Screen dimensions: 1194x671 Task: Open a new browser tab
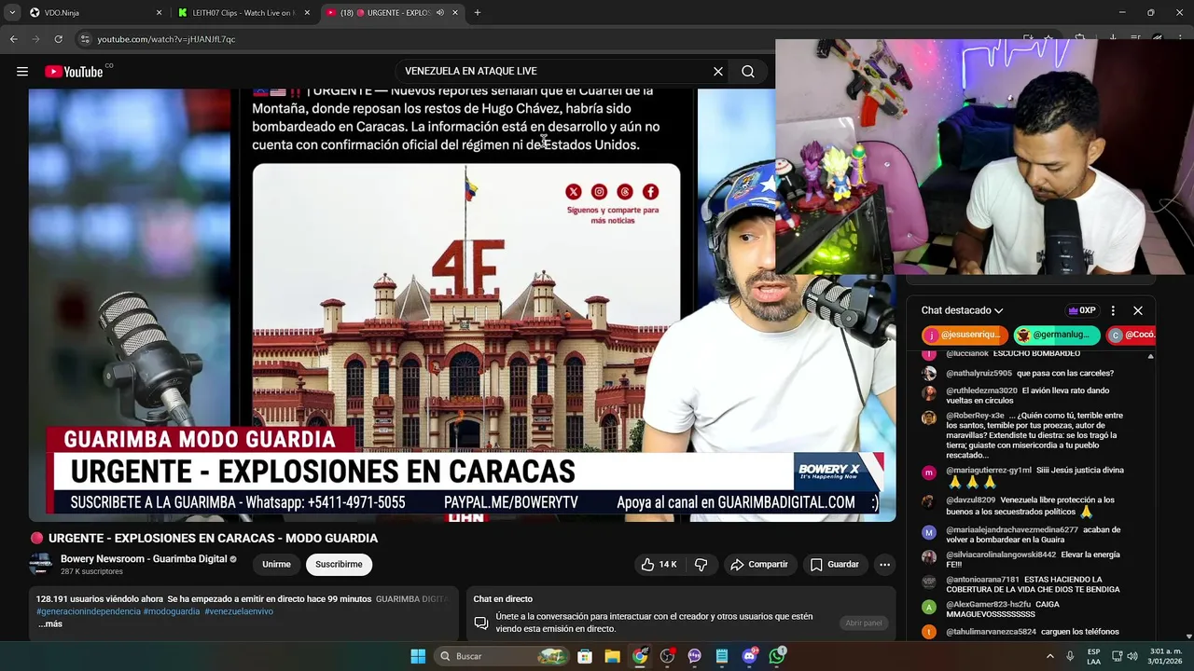pos(478,13)
